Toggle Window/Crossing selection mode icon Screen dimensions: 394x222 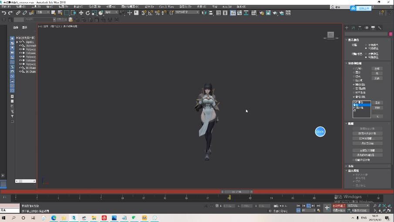point(74,13)
